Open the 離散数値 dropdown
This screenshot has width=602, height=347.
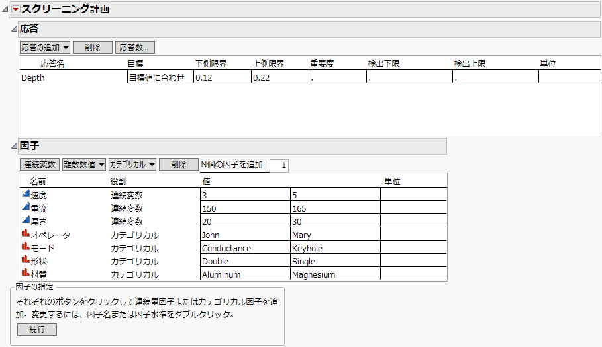[83, 165]
